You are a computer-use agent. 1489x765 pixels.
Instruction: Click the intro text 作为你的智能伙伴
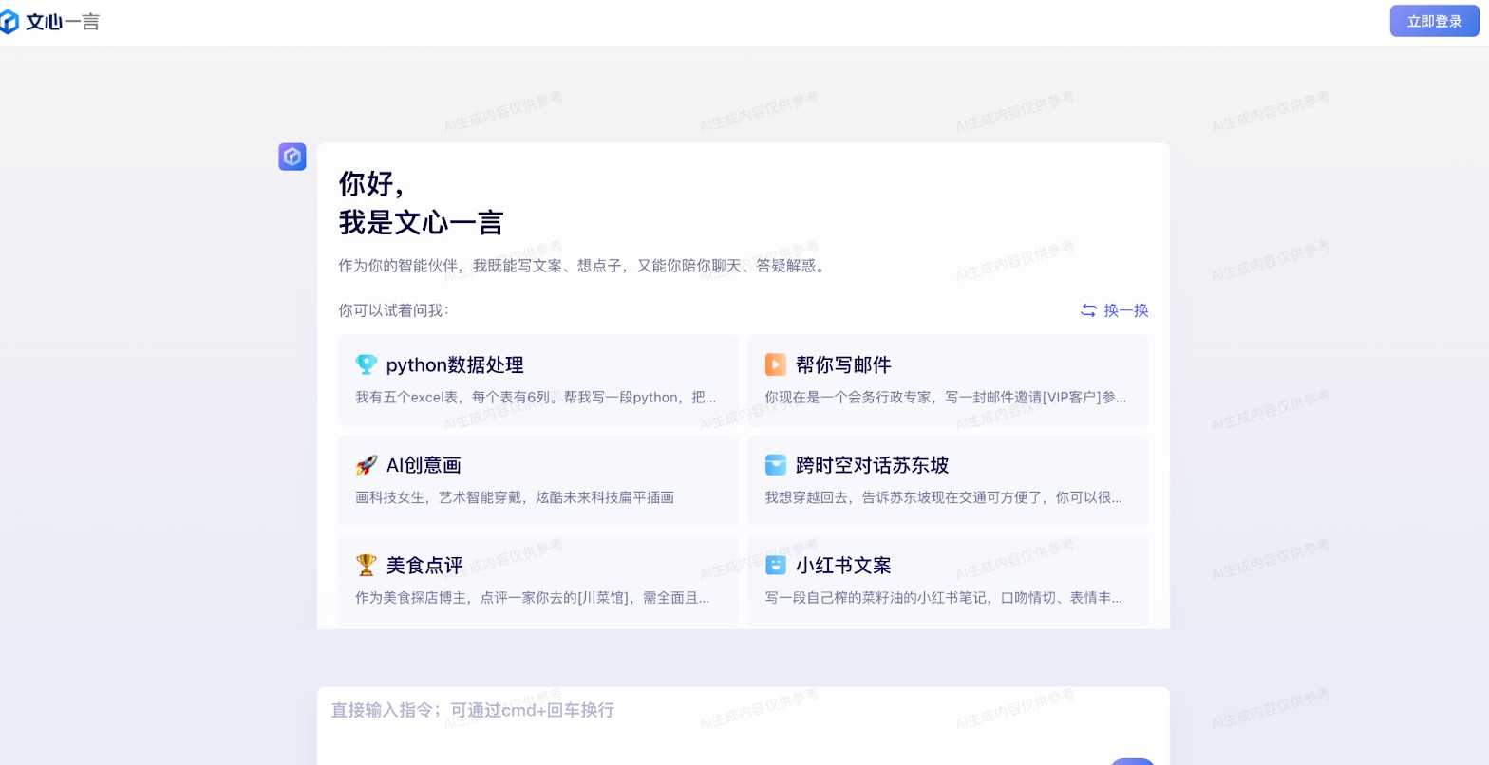584,266
